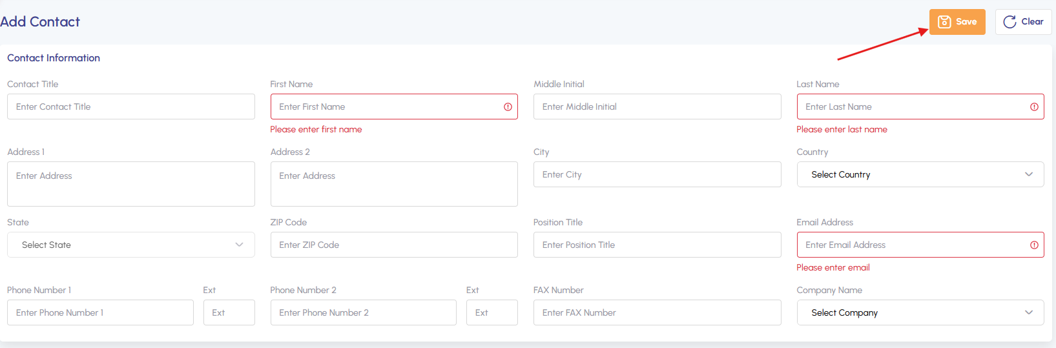Select the Enter ZIP Code field
1056x348 pixels.
(394, 245)
